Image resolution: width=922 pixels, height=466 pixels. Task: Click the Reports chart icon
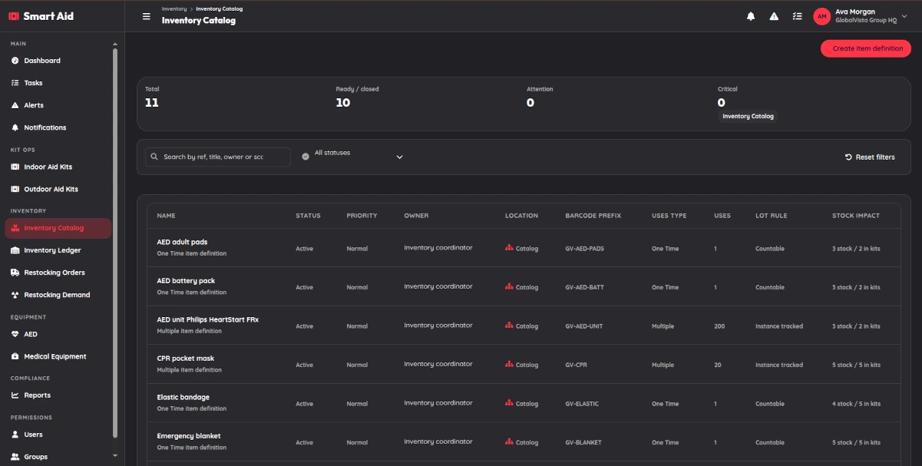pyautogui.click(x=15, y=395)
